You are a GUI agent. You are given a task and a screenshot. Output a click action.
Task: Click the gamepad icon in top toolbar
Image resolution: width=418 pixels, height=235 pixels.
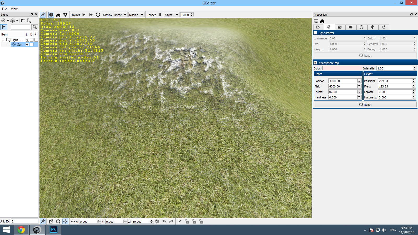58,15
